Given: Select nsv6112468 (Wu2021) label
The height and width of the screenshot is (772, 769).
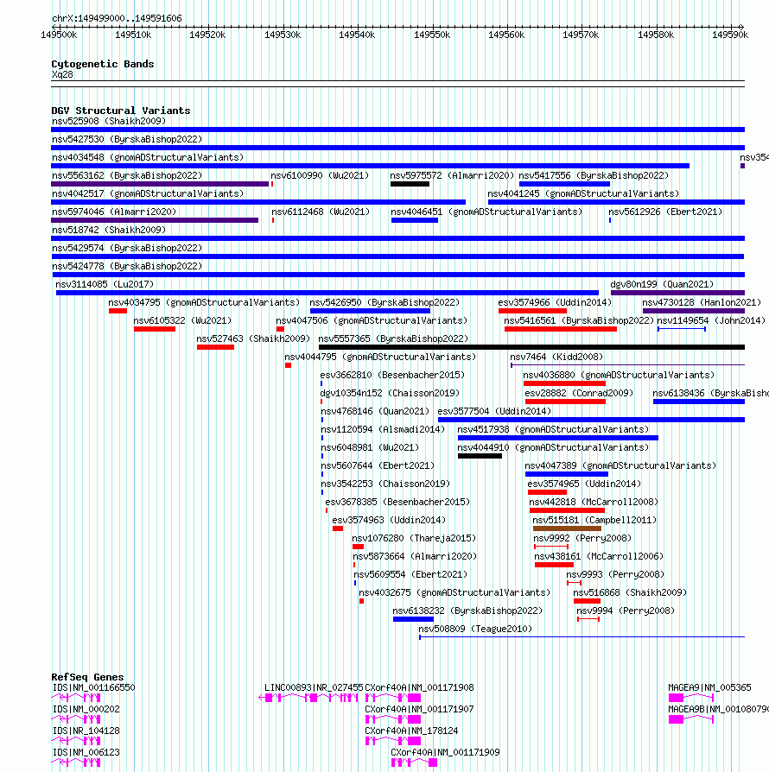Looking at the screenshot, I should [321, 212].
